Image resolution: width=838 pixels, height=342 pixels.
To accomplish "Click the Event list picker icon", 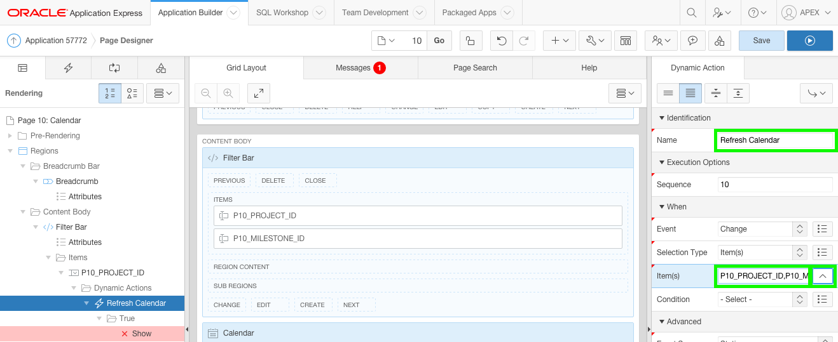I will point(823,229).
